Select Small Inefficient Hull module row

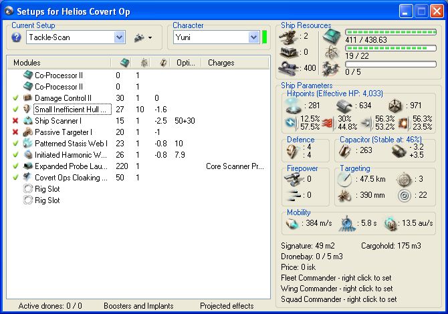[x=73, y=110]
